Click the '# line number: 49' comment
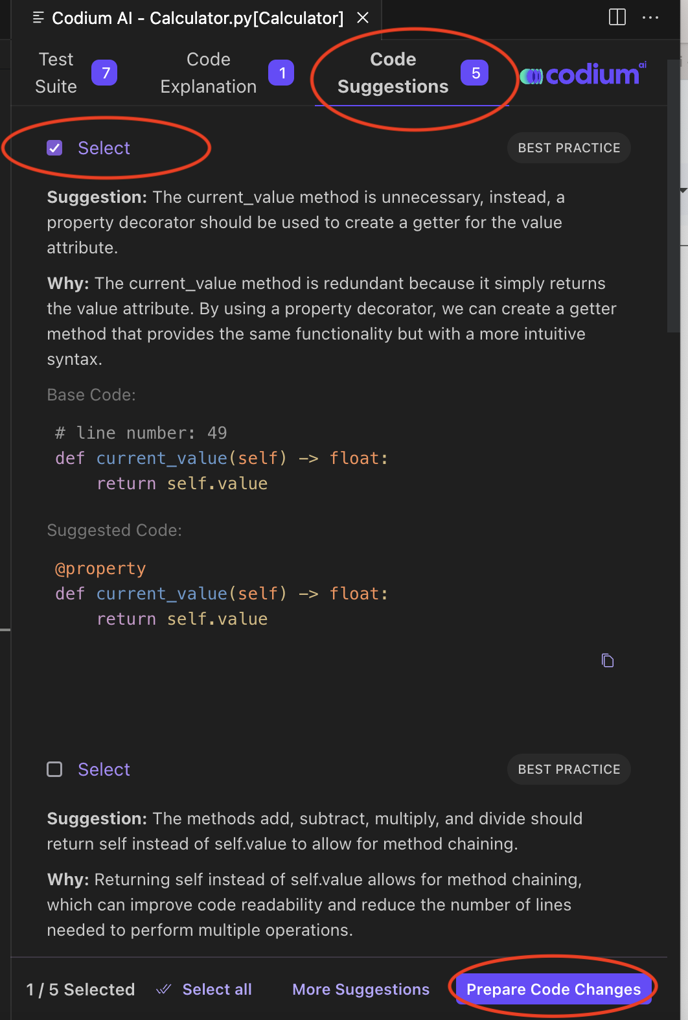The height and width of the screenshot is (1020, 688). [x=141, y=433]
